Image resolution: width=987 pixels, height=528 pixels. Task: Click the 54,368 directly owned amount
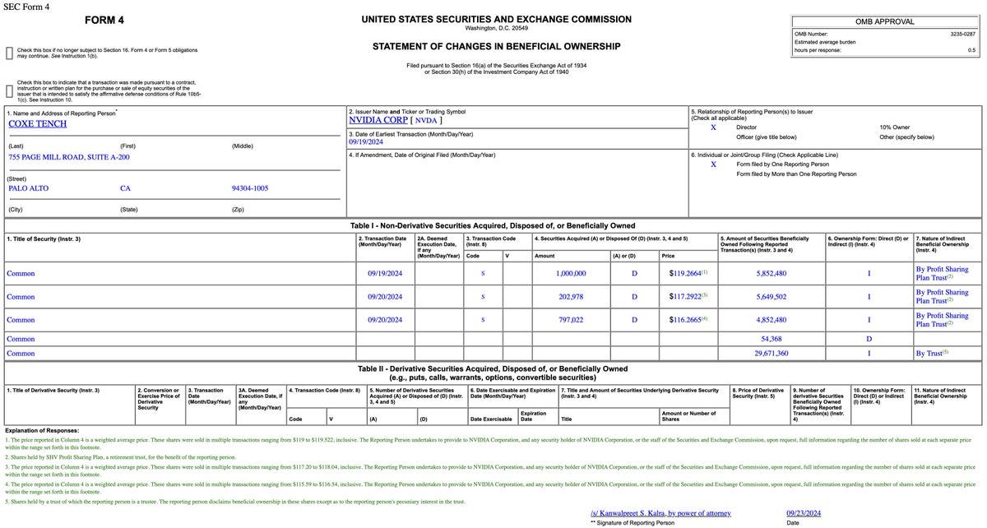coord(771,339)
